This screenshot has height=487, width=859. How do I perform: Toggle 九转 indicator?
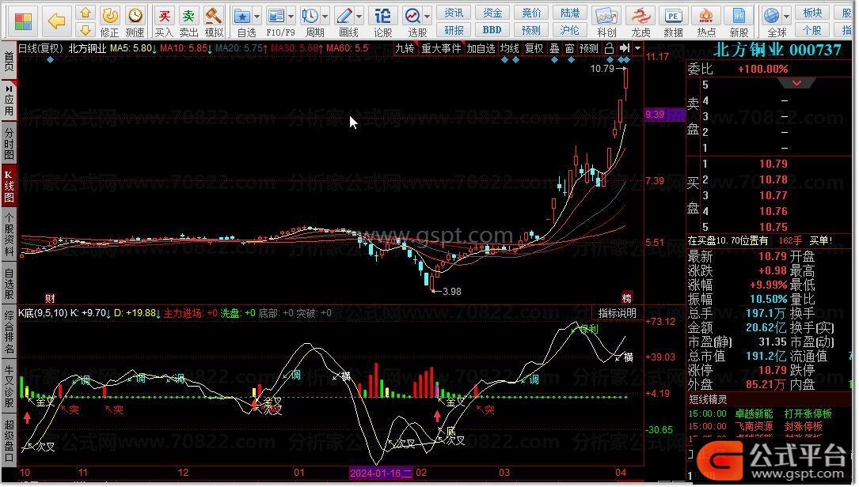(x=405, y=48)
